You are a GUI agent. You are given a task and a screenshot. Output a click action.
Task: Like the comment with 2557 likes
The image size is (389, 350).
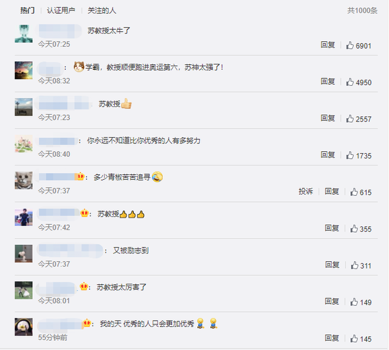(x=350, y=118)
